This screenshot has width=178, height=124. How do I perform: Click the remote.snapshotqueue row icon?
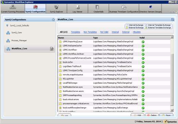[60, 75]
